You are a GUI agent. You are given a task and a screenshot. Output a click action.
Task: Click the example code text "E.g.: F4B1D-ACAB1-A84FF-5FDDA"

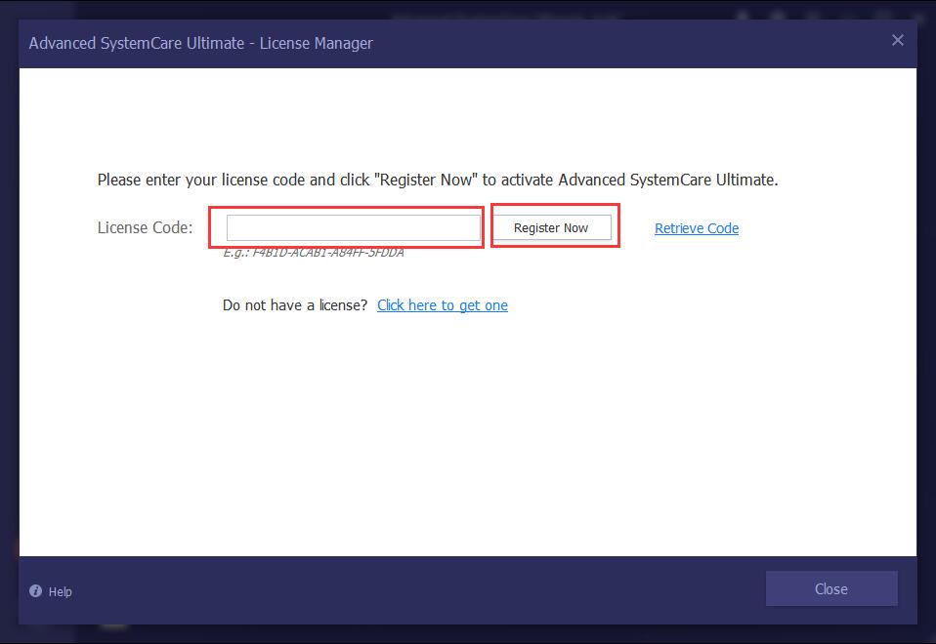(x=314, y=253)
